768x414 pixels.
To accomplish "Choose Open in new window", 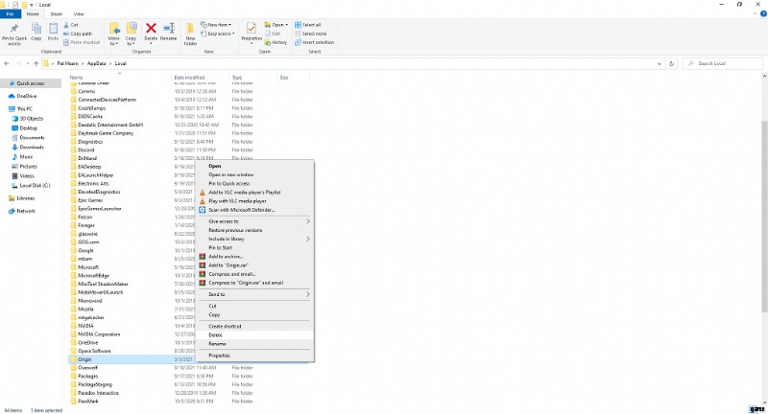I will pyautogui.click(x=254, y=175).
